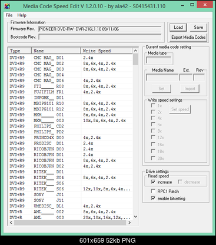Toggle read speed decrease checkbox
Screen dimensions: 216x245
click(x=180, y=182)
